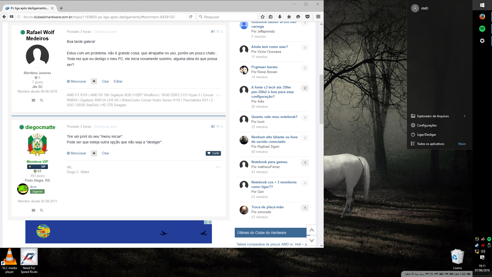This screenshot has width=492, height=277.
Task: Click the 99 monitor tray icon
Action: (477, 239)
